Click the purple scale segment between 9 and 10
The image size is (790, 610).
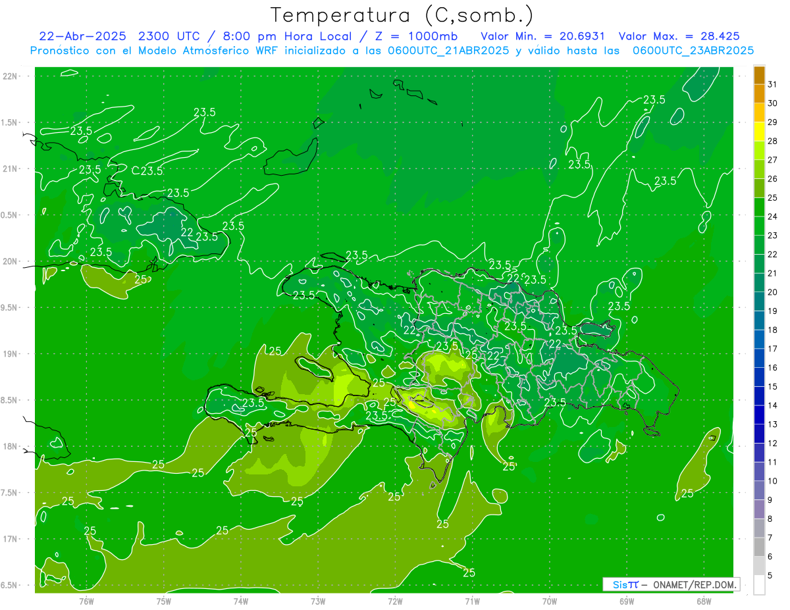759,491
